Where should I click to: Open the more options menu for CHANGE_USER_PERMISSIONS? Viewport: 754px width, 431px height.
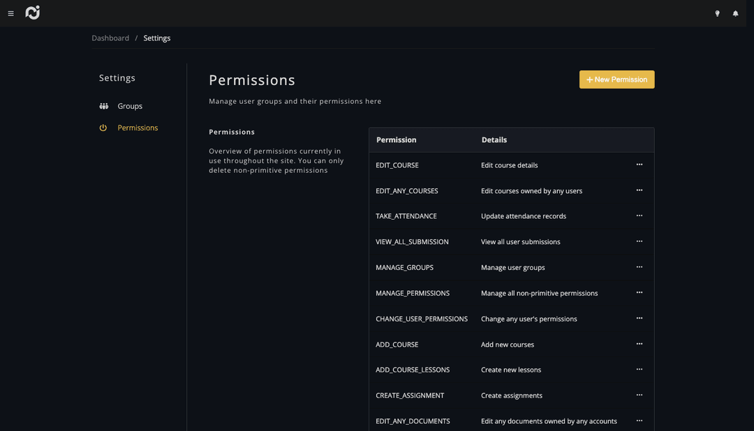coord(639,318)
